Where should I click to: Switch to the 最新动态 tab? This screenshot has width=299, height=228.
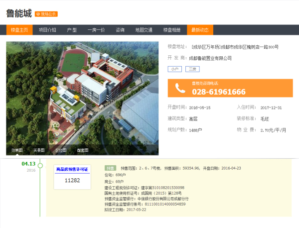pyautogui.click(x=200, y=30)
